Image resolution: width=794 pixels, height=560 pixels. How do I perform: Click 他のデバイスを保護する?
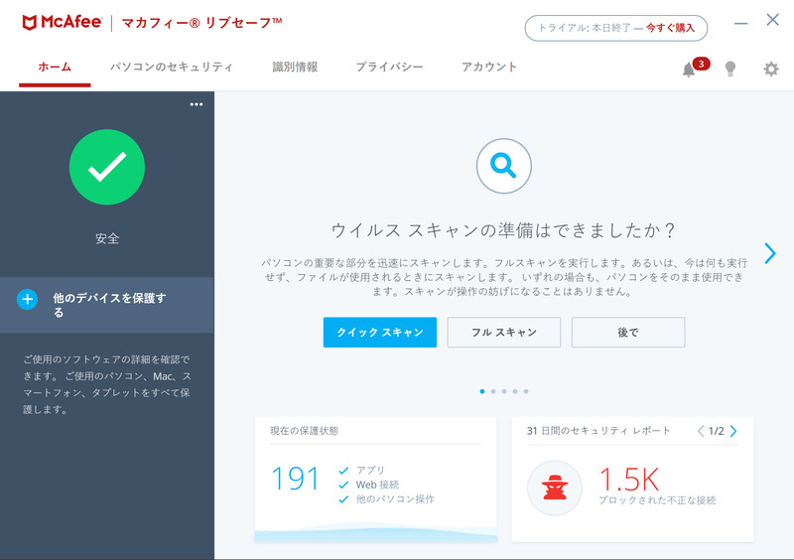(109, 305)
